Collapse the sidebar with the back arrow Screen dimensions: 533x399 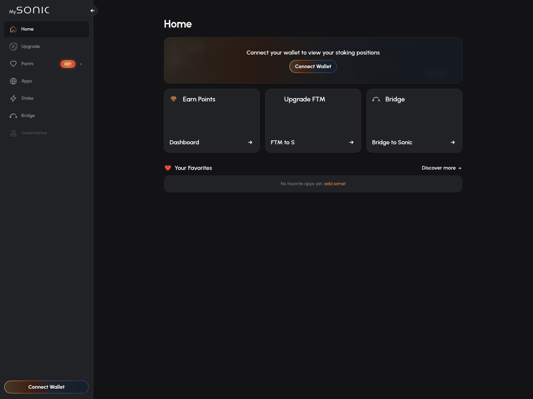(93, 11)
